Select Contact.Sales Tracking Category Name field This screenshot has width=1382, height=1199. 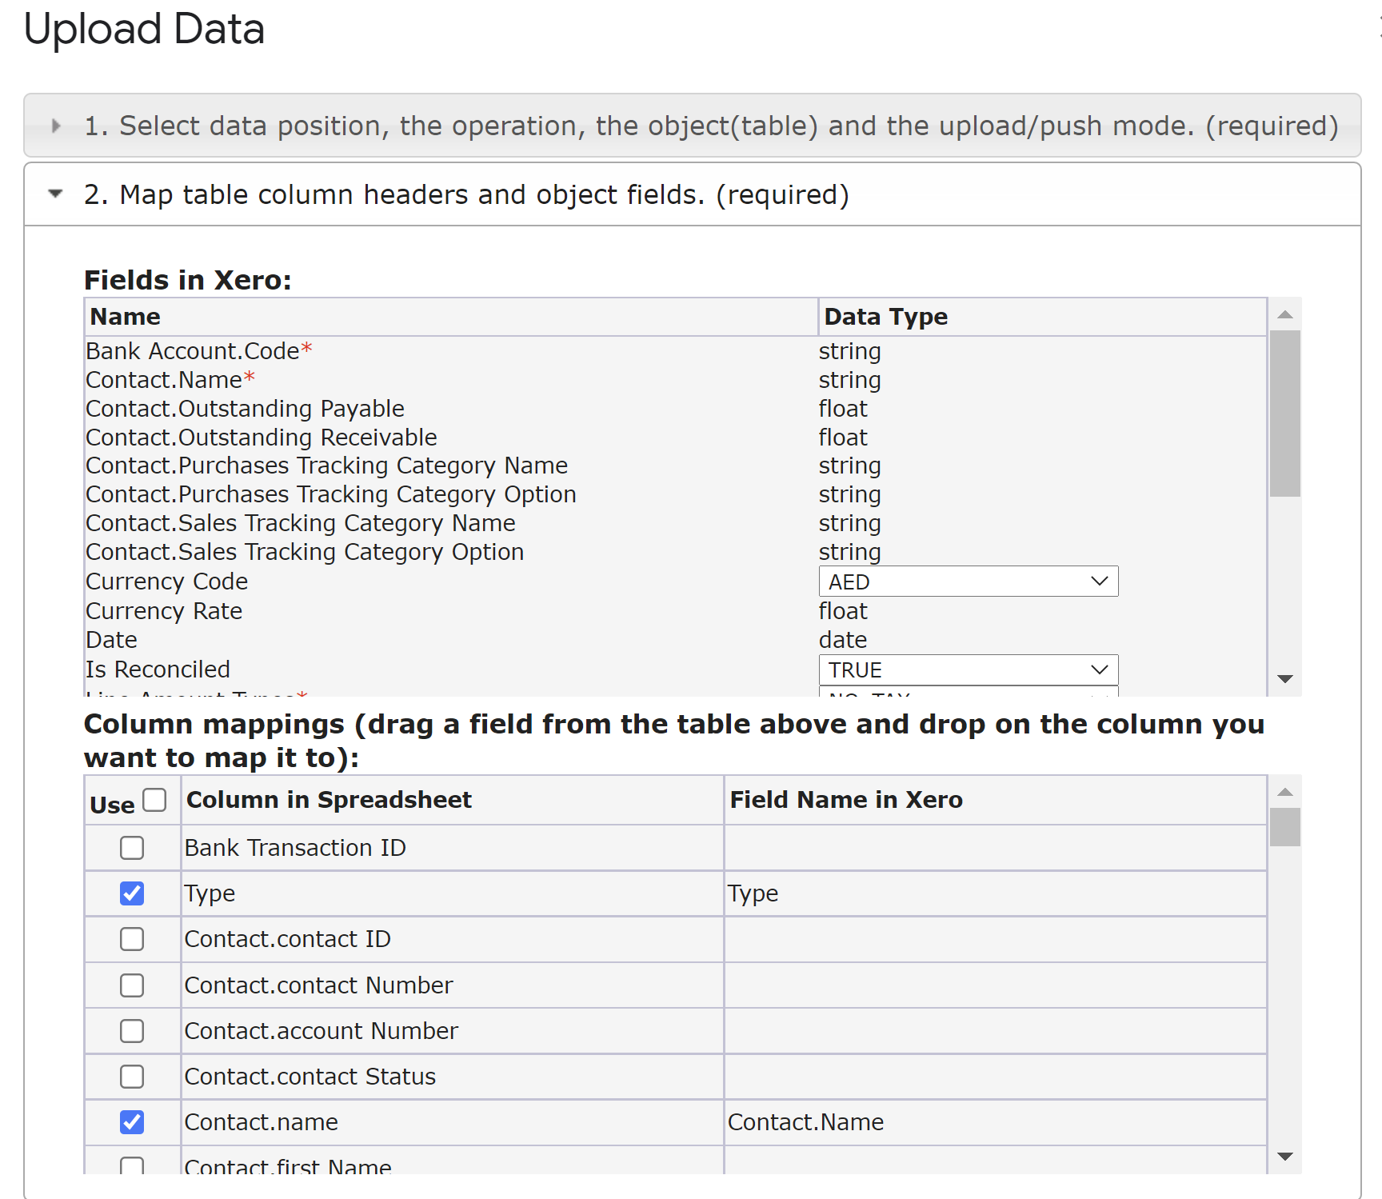(300, 523)
